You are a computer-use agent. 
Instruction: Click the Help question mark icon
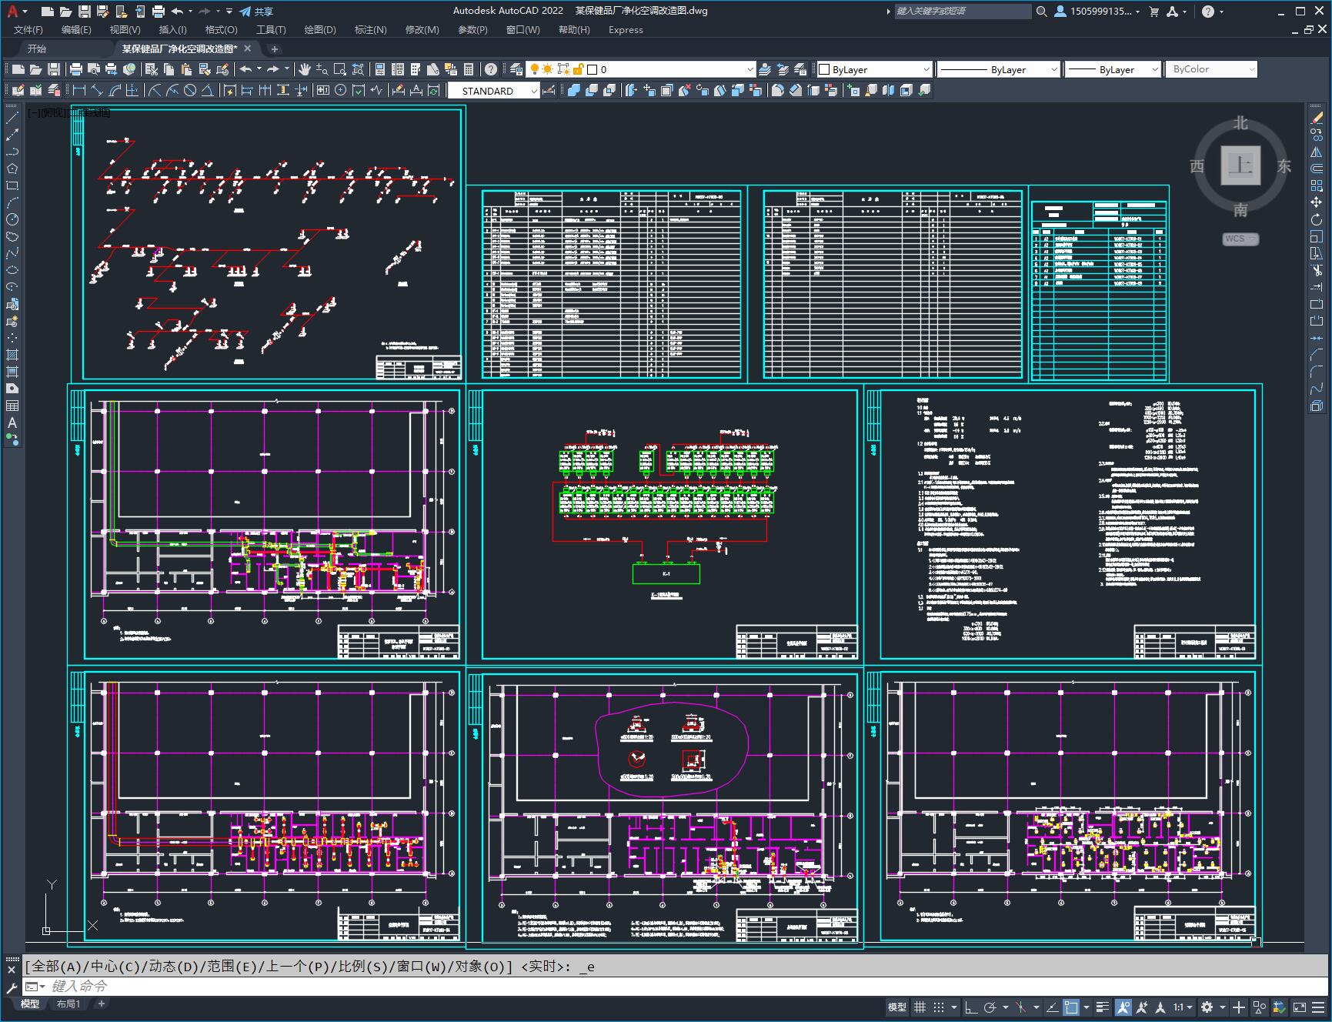click(490, 69)
